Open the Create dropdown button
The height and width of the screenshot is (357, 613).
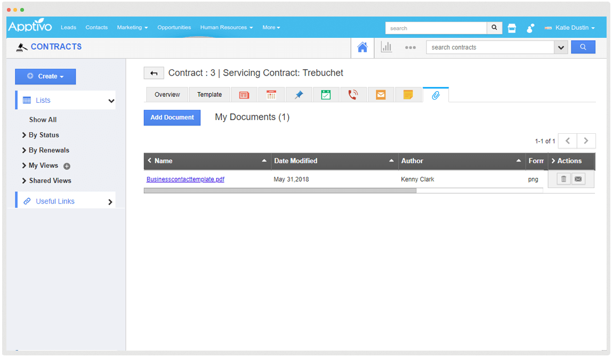coord(45,77)
